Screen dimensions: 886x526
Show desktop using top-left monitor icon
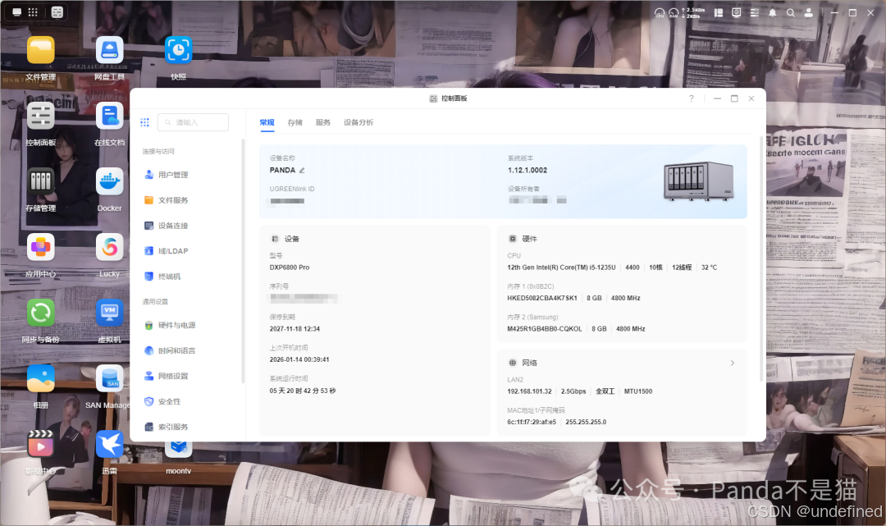tap(17, 11)
